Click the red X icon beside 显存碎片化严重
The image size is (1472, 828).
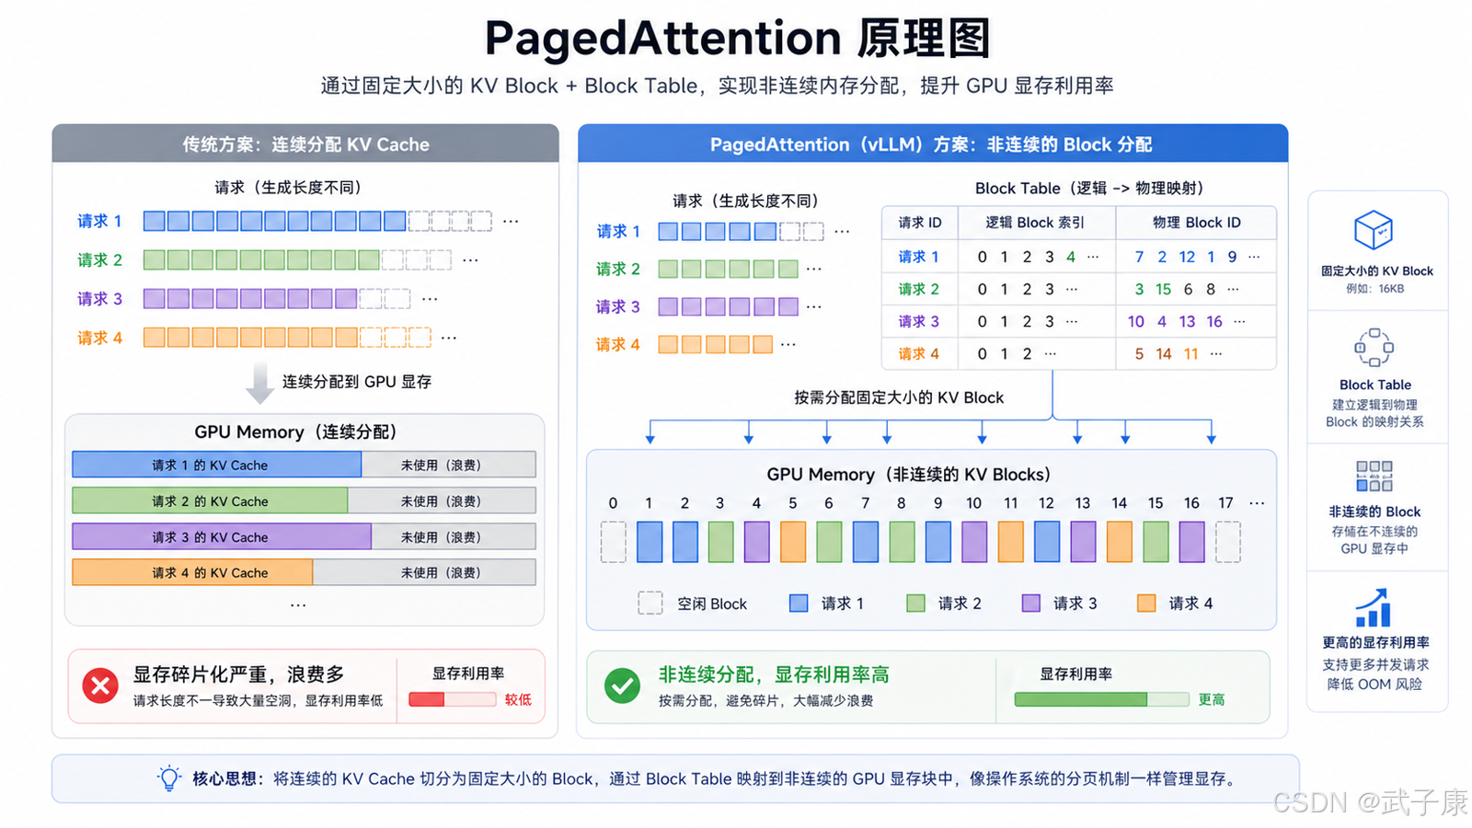click(100, 685)
